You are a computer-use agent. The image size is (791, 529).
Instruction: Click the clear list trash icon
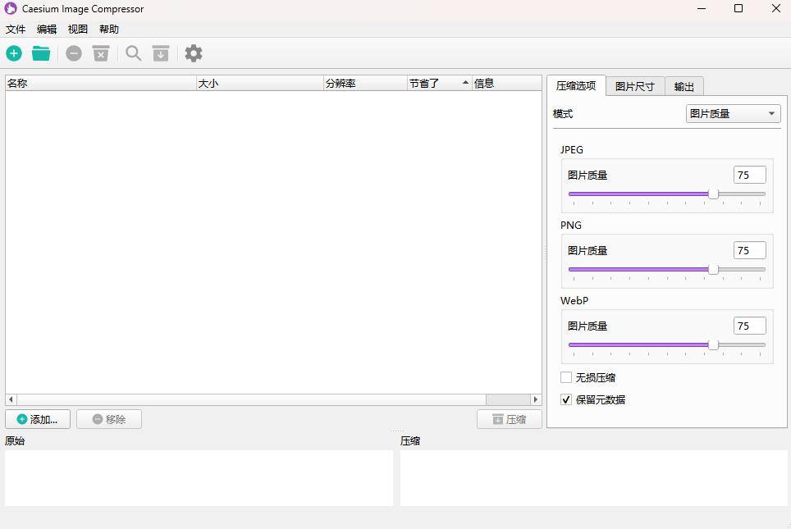(x=101, y=53)
